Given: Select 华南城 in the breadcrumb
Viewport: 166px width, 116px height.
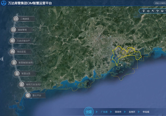Looking at the screenshot, I should 146,112.
